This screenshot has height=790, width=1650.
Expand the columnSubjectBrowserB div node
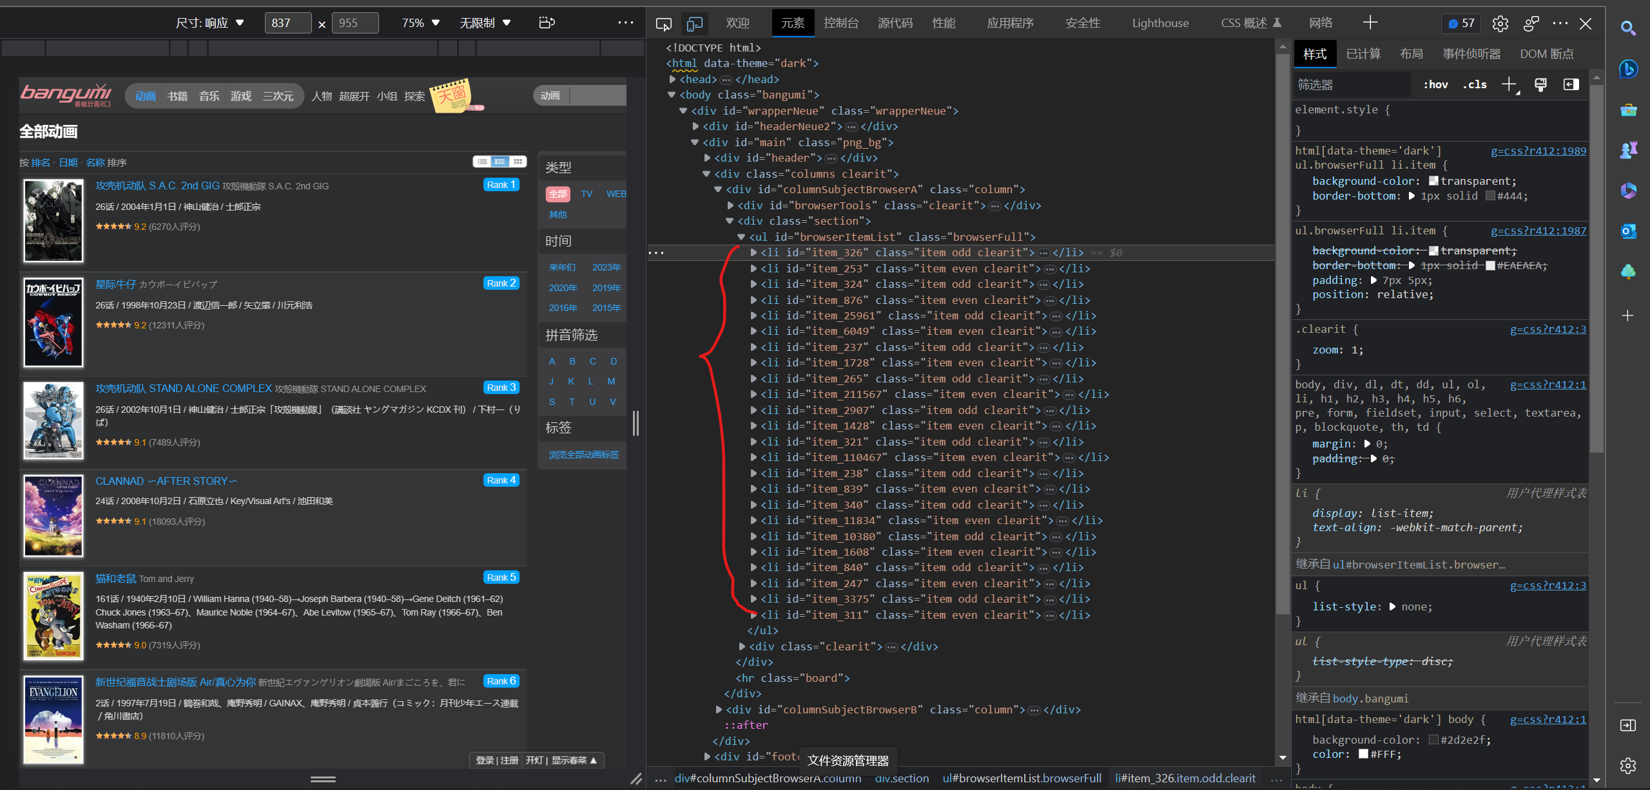719,710
